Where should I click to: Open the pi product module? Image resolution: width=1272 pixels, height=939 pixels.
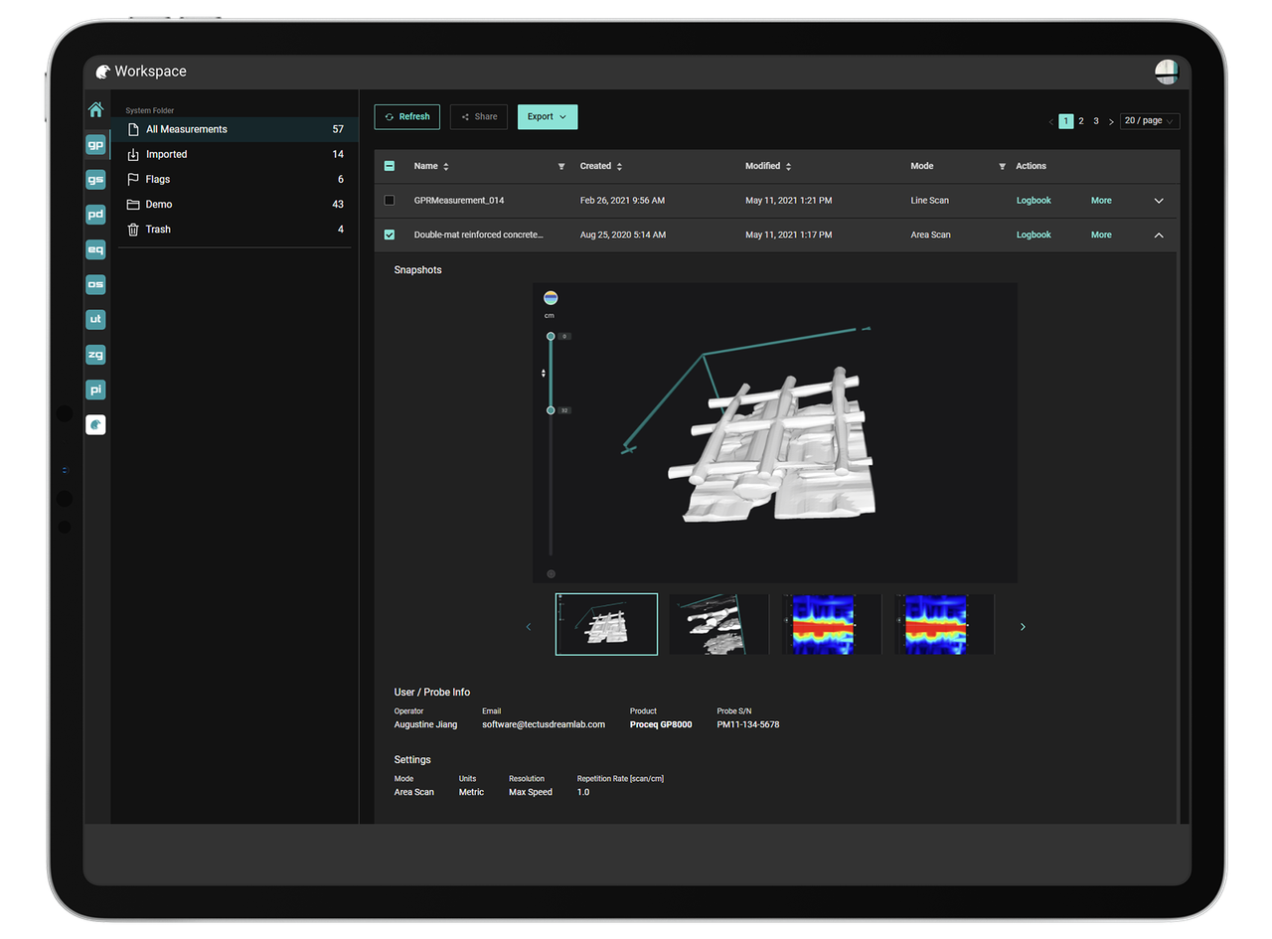pyautogui.click(x=95, y=390)
